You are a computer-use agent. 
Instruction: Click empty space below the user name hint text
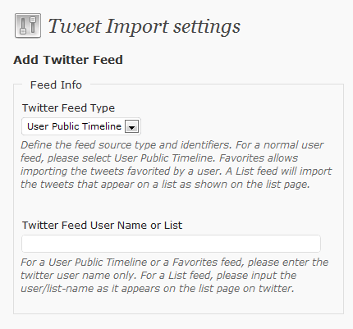coord(178,304)
